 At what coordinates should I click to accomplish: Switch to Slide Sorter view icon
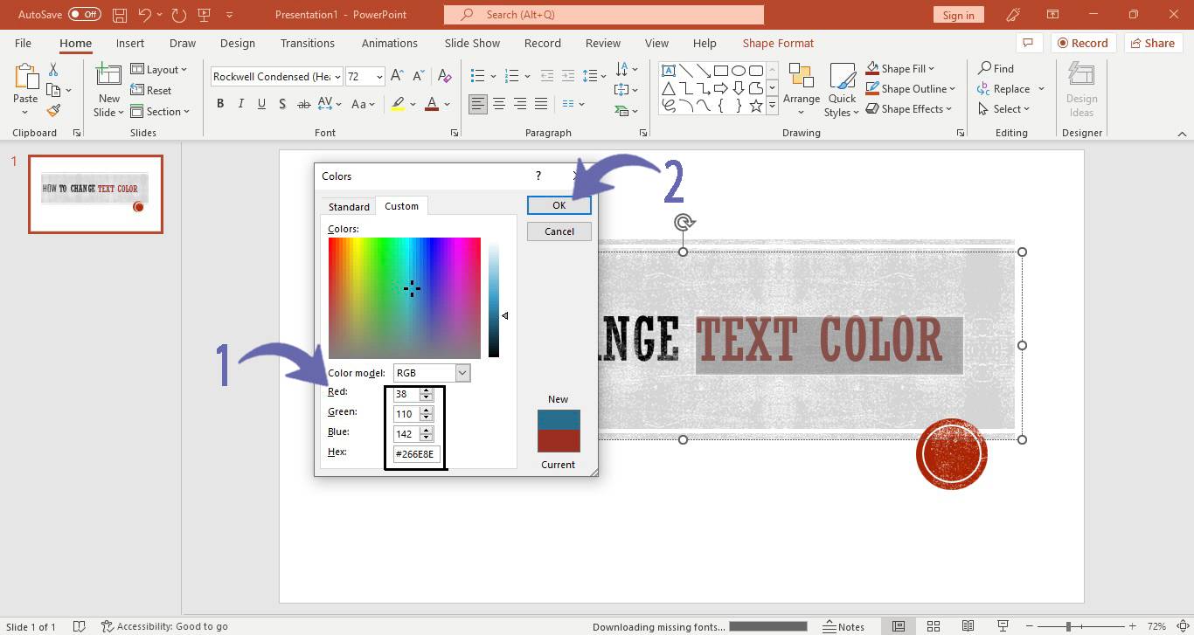coord(934,626)
